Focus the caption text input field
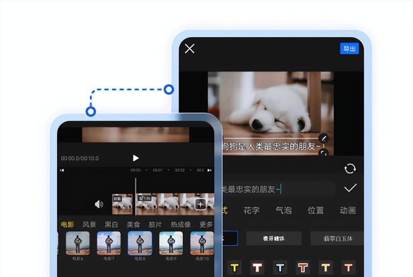Viewport: 413px width, 277px height. 279,189
